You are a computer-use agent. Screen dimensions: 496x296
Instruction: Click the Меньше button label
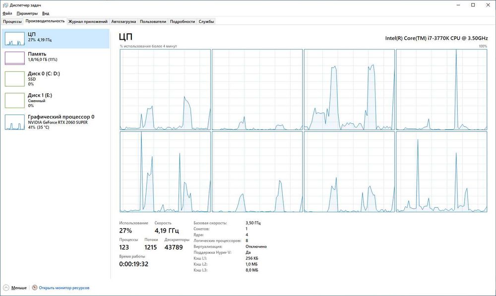[x=19, y=288]
